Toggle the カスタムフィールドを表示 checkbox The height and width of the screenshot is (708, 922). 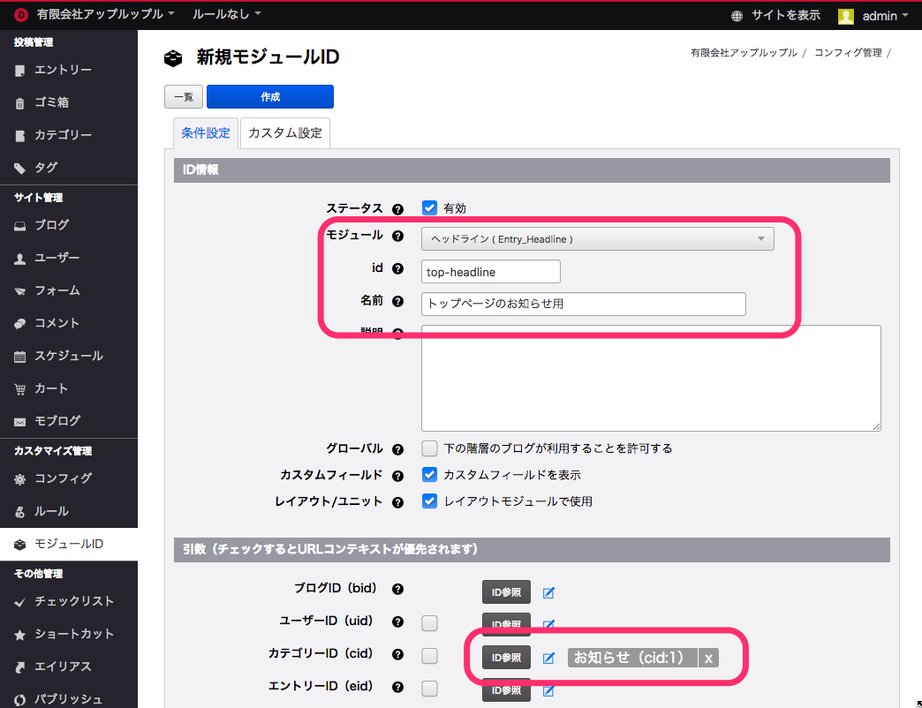pos(430,474)
